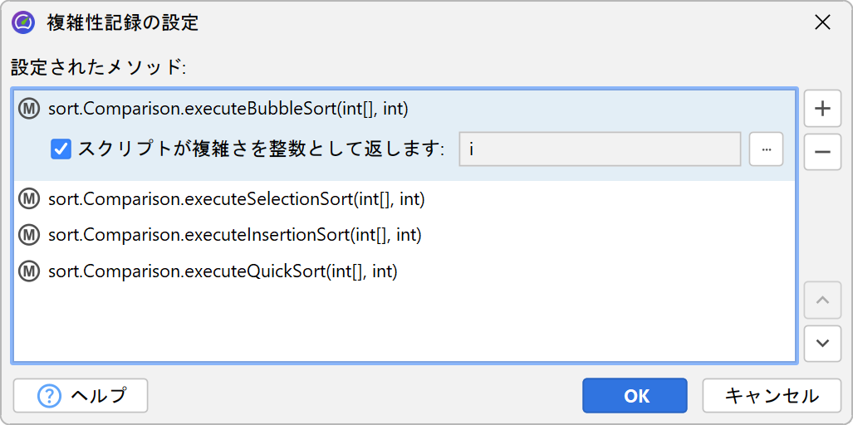Click method icon beside executeInsertionSort
Image resolution: width=853 pixels, height=425 pixels.
pyautogui.click(x=30, y=235)
